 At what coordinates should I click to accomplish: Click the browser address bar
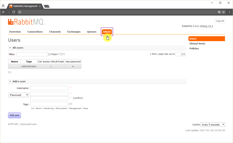(x=119, y=12)
